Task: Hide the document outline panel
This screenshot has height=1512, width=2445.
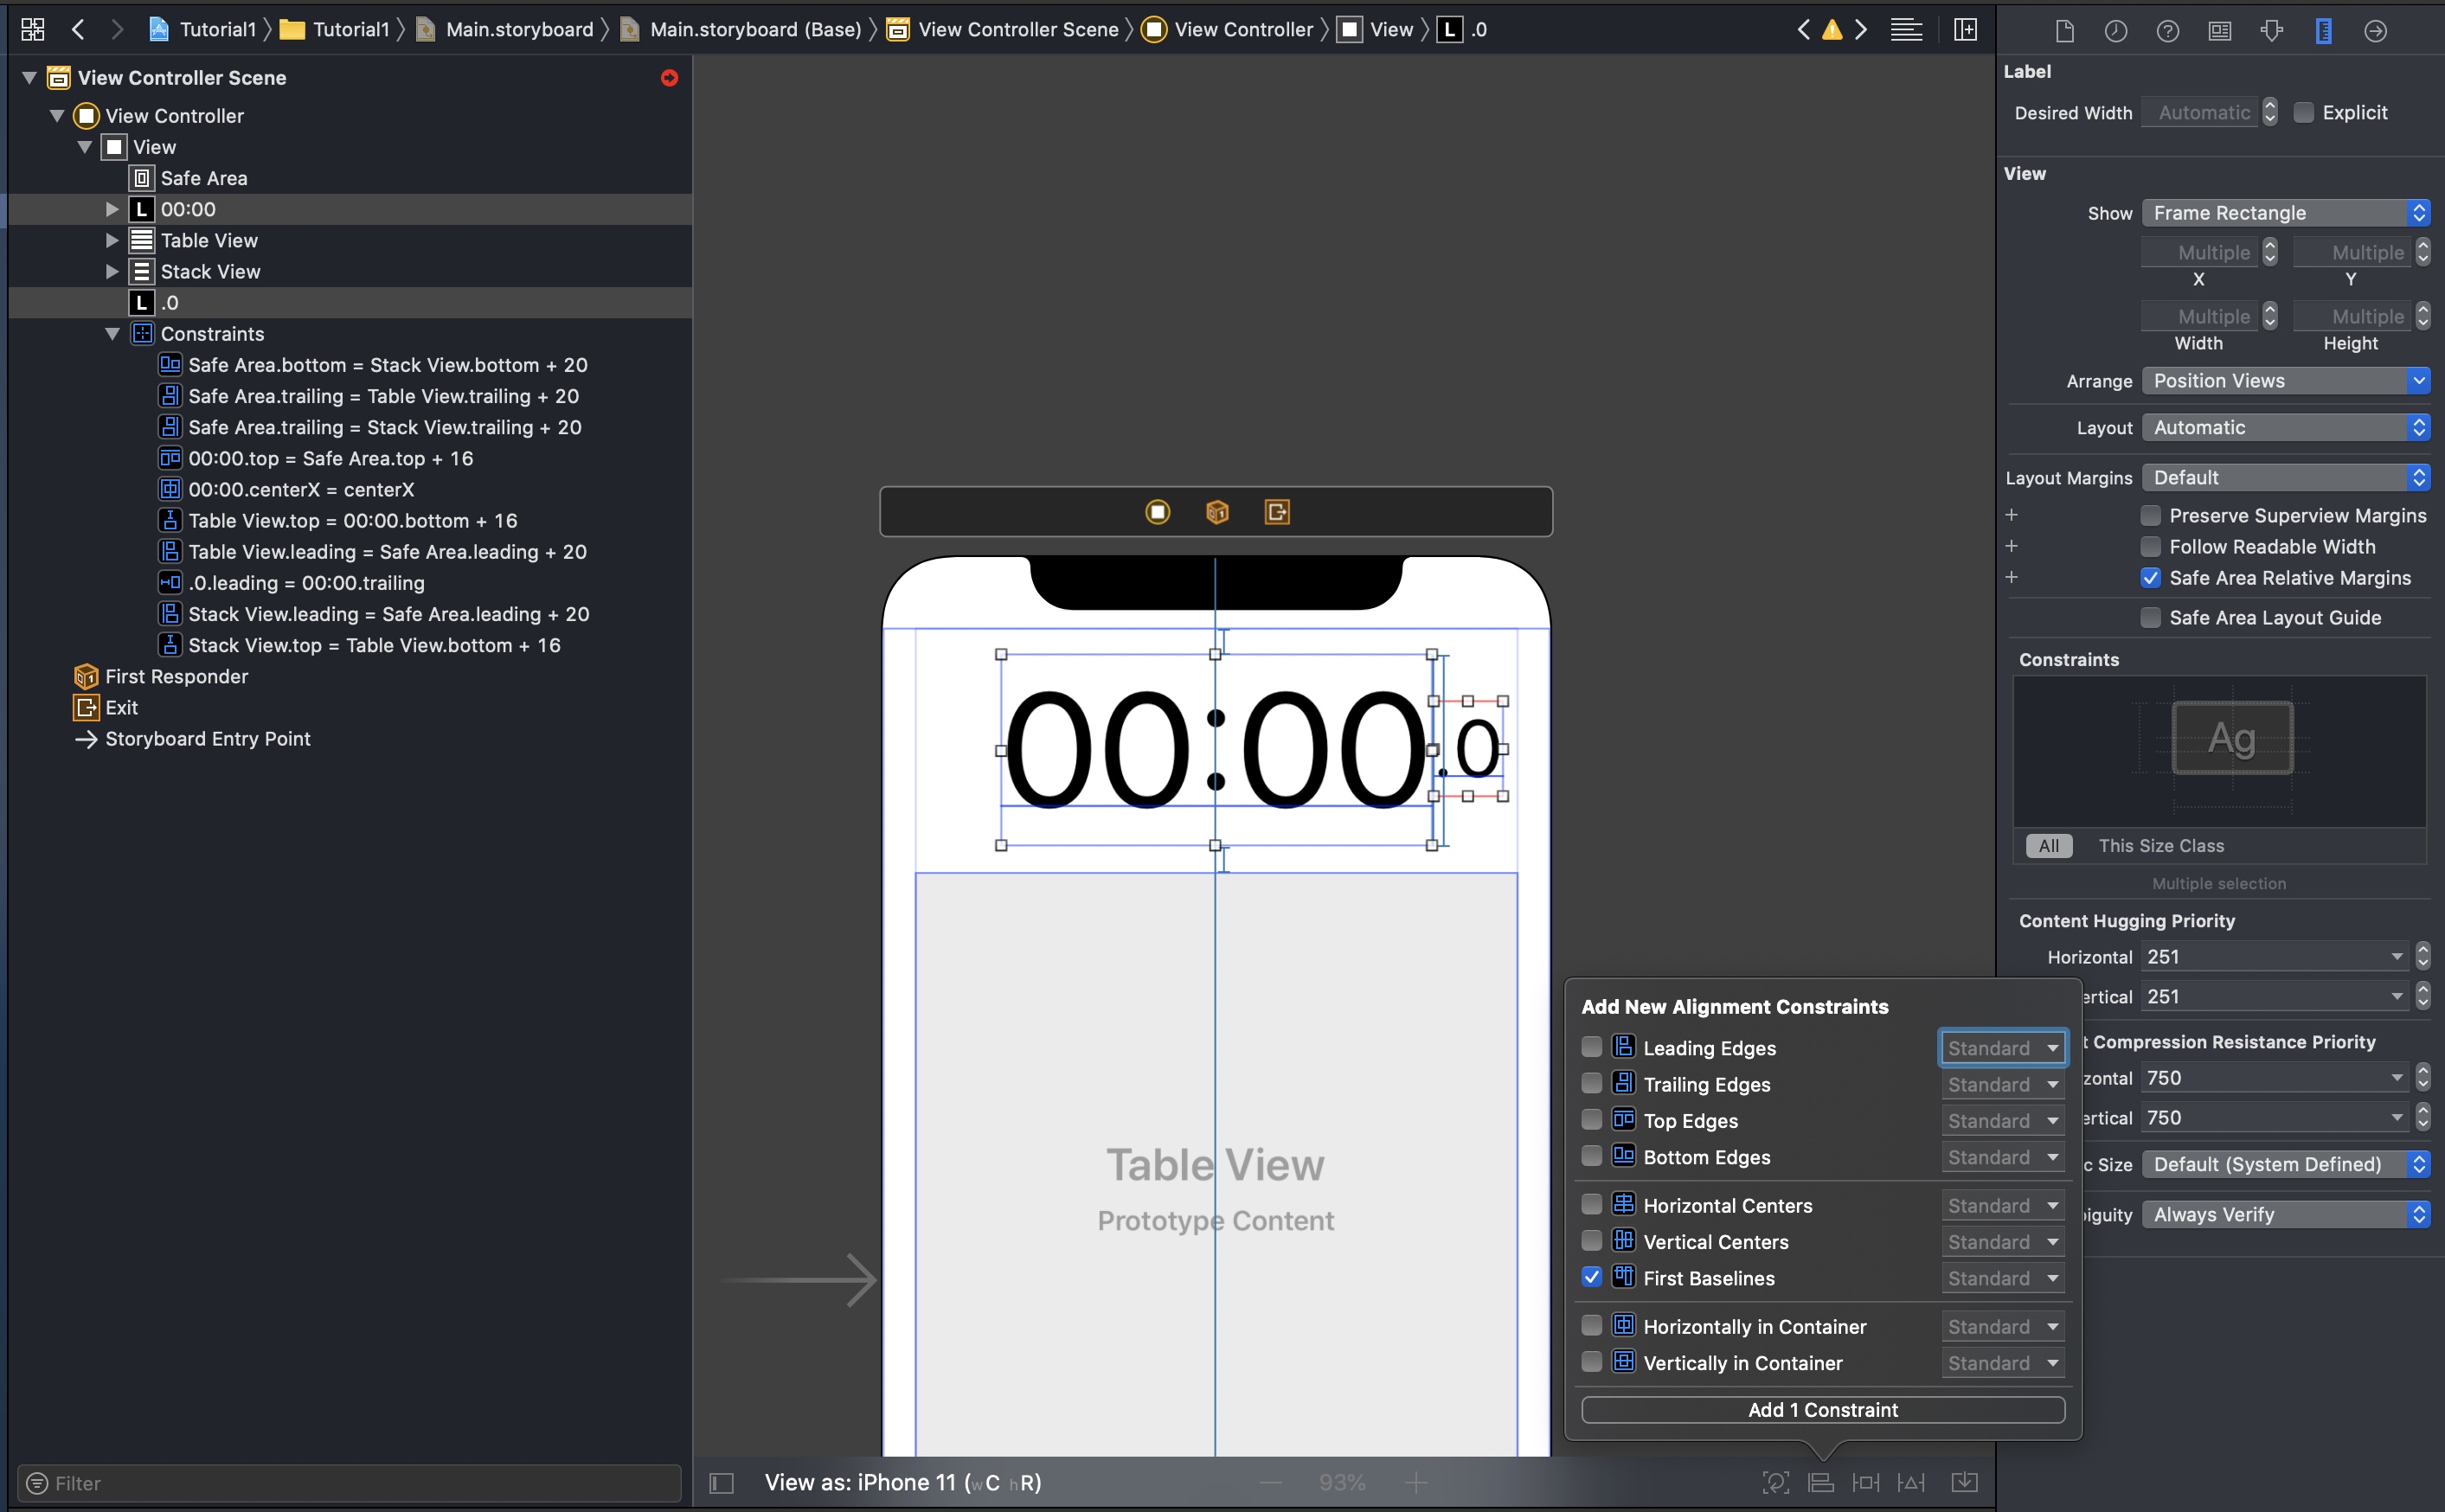Action: tap(721, 1482)
